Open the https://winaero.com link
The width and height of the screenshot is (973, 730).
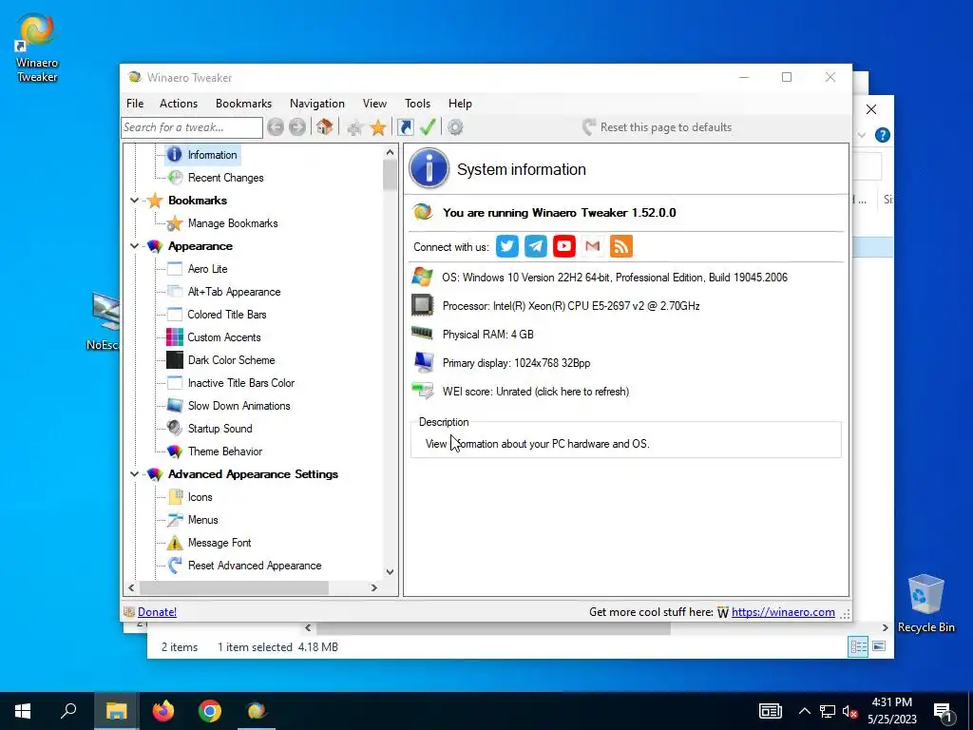(783, 612)
